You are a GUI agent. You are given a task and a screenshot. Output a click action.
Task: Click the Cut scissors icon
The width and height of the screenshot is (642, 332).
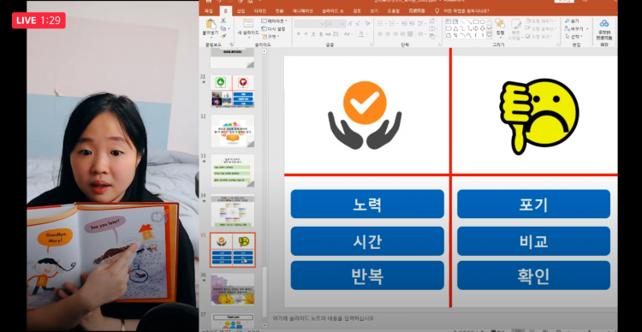click(x=223, y=21)
